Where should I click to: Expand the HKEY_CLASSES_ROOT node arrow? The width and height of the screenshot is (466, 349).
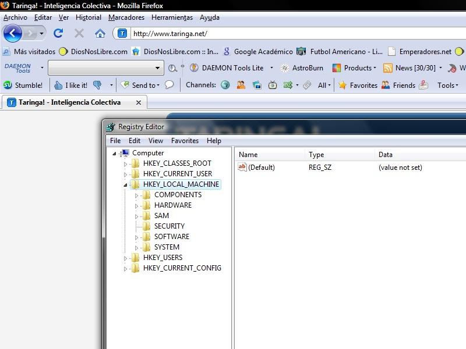125,164
